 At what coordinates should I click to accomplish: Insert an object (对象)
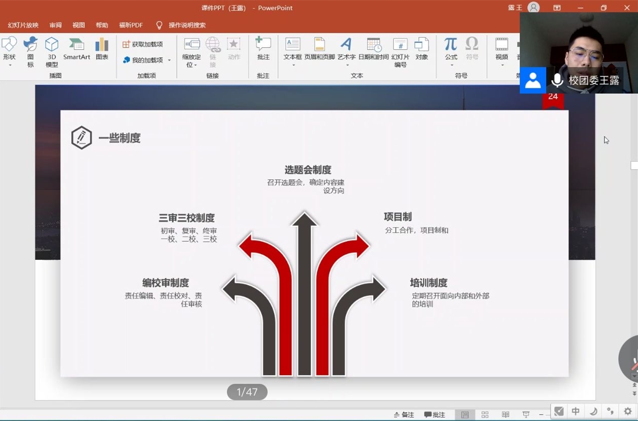click(x=421, y=49)
